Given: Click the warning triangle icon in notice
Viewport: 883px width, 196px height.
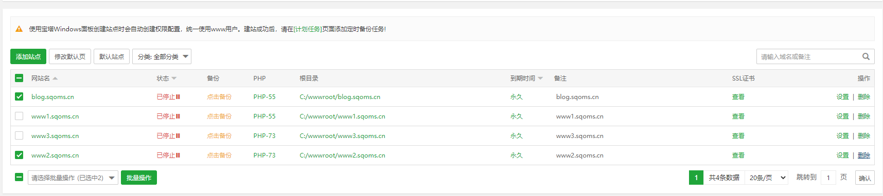Looking at the screenshot, I should click(19, 29).
